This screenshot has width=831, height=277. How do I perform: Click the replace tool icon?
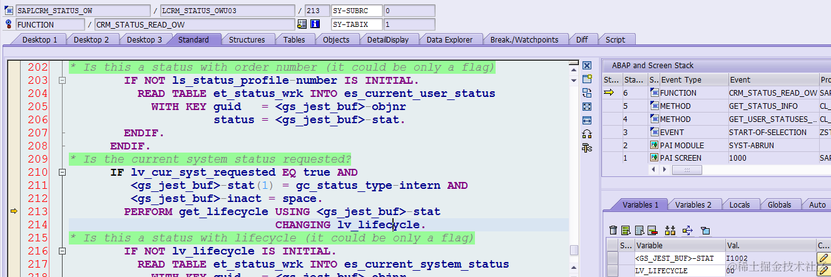pyautogui.click(x=587, y=93)
